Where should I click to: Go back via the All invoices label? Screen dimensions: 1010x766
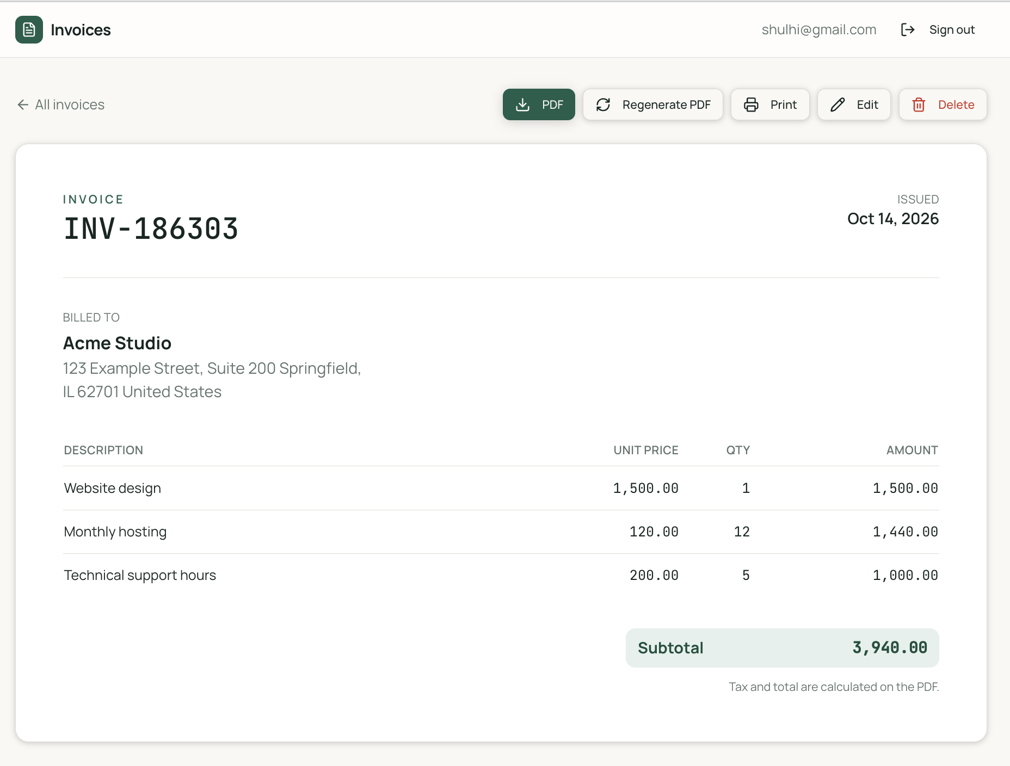pos(70,104)
